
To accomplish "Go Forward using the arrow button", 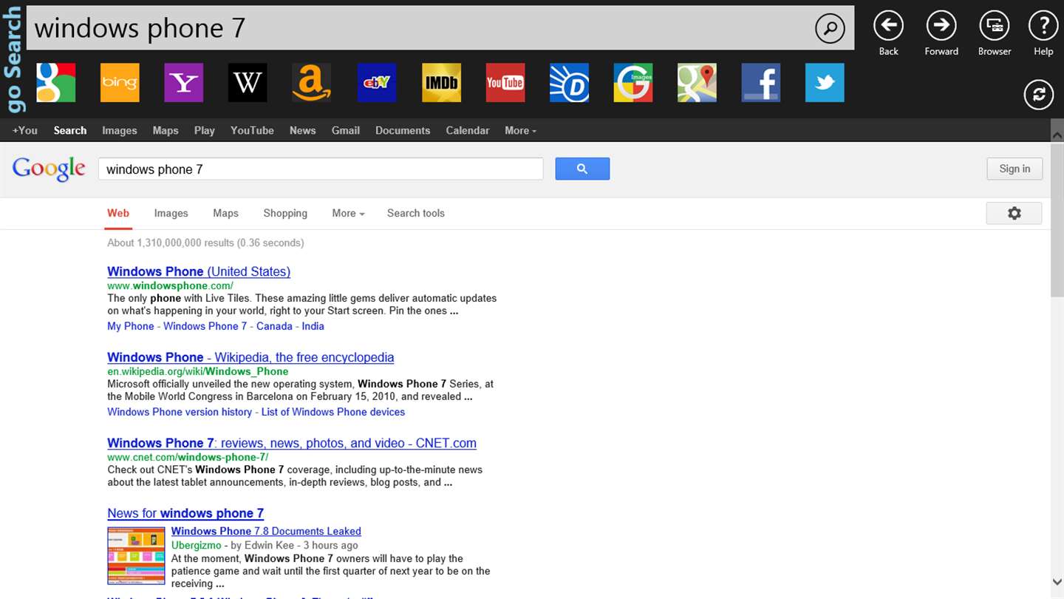I will (x=941, y=26).
